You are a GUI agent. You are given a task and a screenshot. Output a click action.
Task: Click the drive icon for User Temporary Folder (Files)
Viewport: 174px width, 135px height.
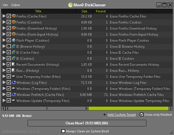pyautogui.click(x=14, y=76)
